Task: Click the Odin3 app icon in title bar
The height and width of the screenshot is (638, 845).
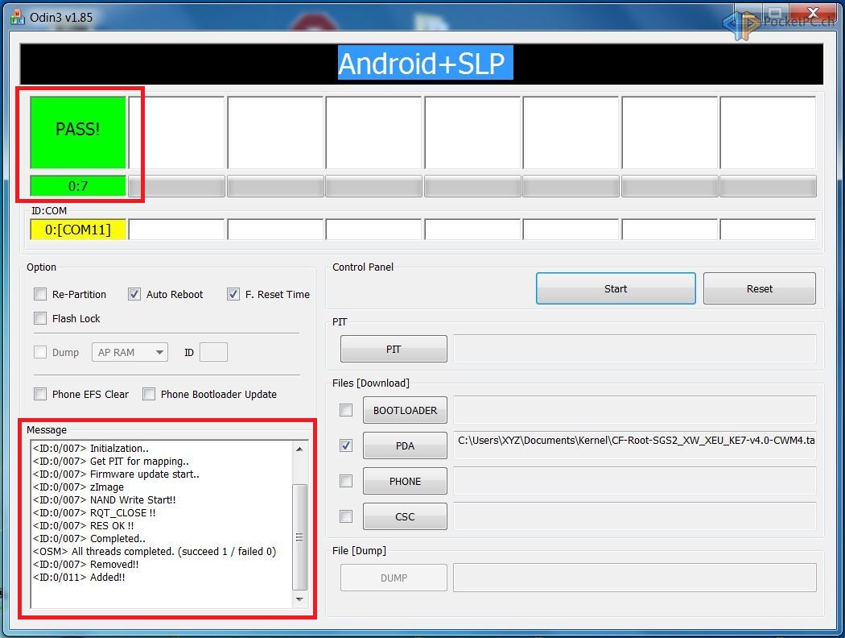Action: click(x=17, y=17)
